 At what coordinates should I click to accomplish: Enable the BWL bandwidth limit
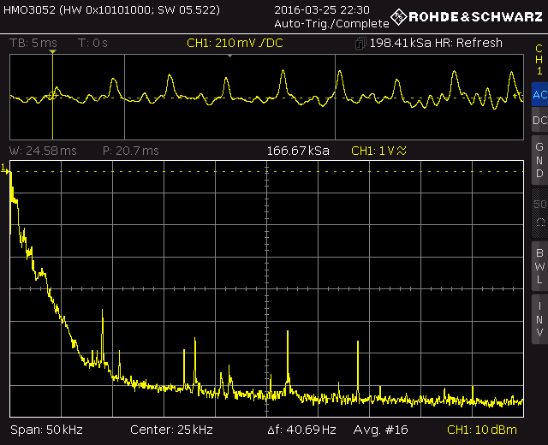pos(539,265)
